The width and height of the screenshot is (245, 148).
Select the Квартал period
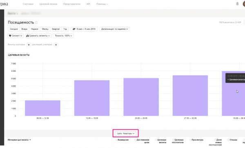(x=56, y=29)
